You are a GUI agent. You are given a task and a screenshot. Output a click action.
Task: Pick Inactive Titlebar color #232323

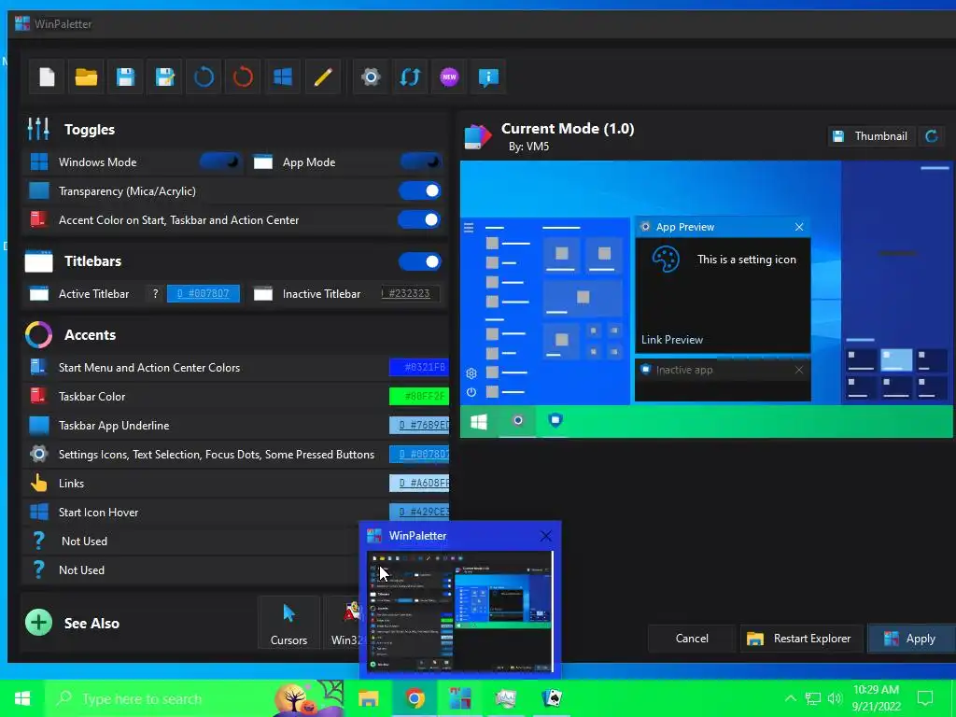click(410, 293)
